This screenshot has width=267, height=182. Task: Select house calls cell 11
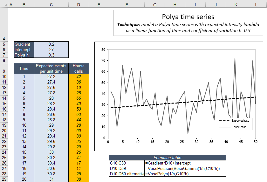(x=79, y=168)
